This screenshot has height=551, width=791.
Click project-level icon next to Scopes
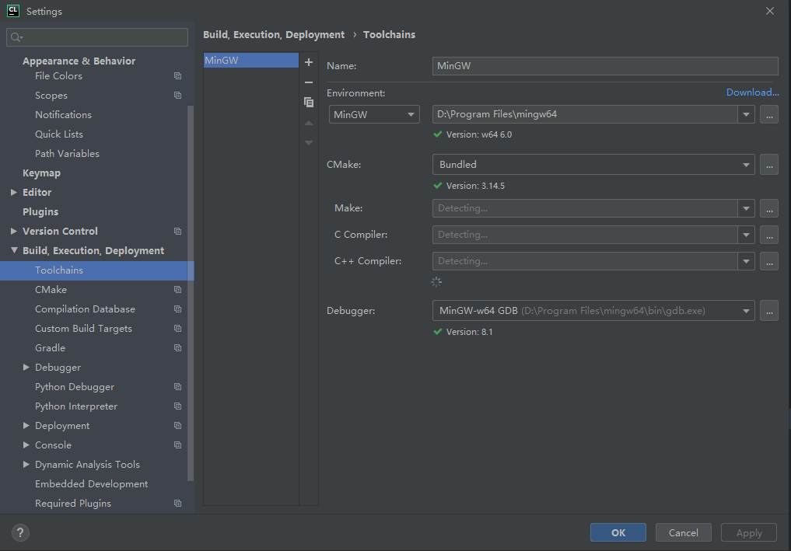pos(177,96)
